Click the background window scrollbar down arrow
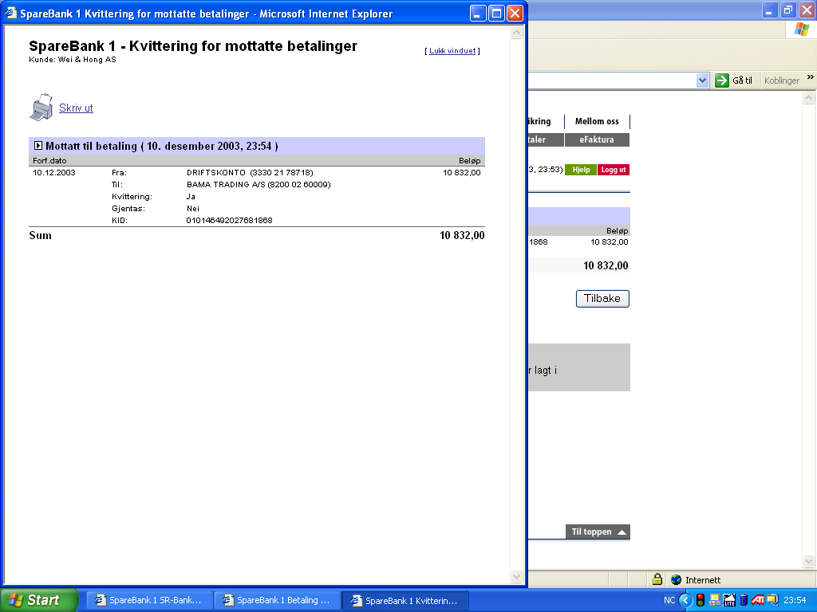The height and width of the screenshot is (612, 817). click(x=808, y=562)
